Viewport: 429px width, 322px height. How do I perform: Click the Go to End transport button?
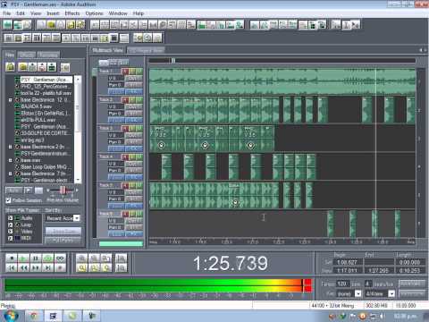tap(48, 268)
